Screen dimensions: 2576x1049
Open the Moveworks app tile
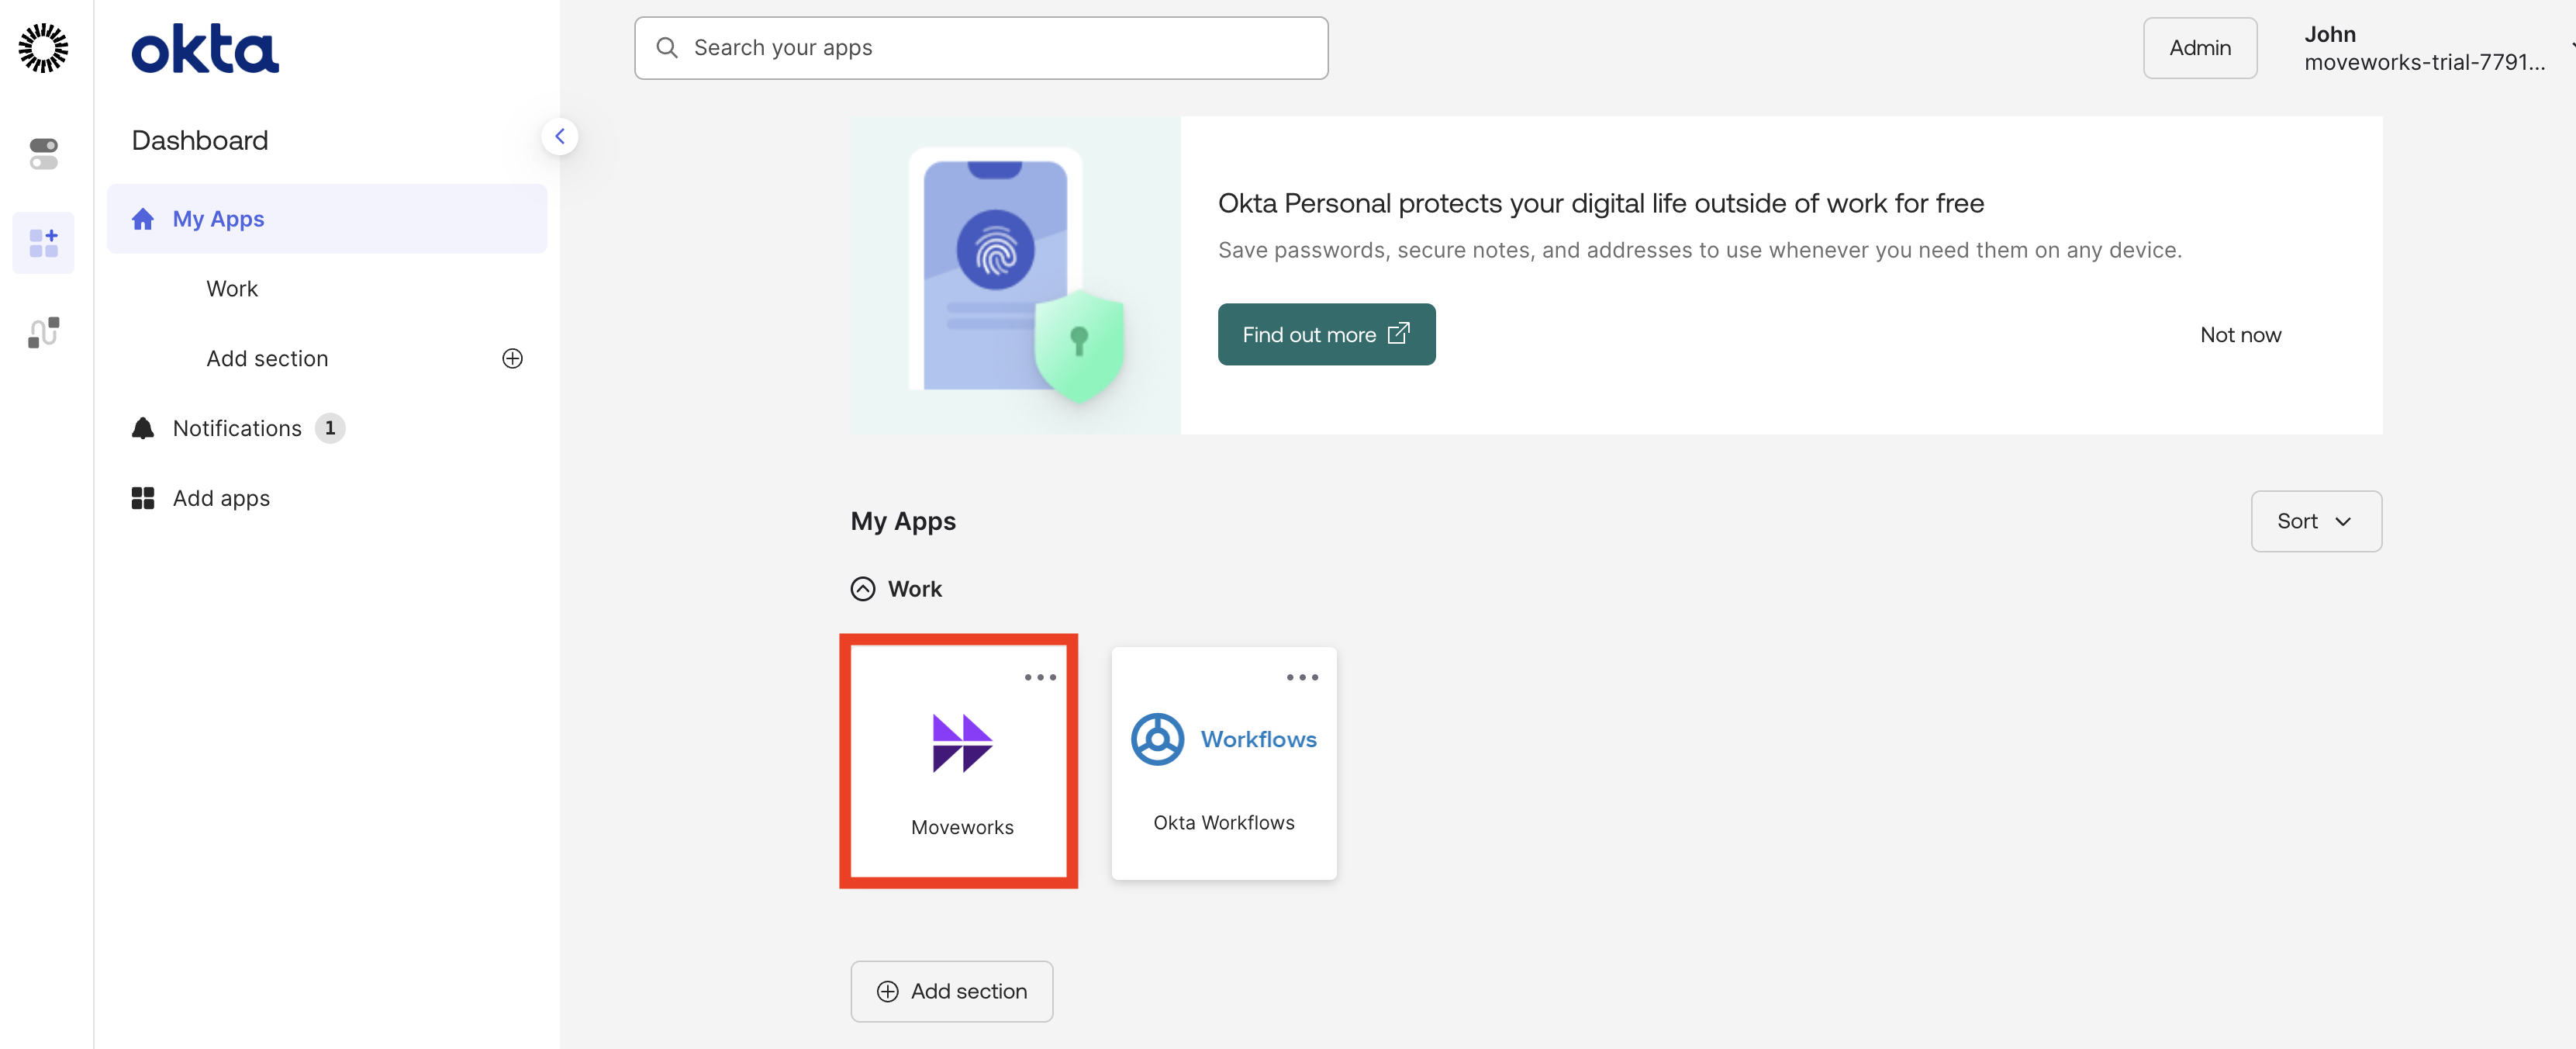(961, 760)
